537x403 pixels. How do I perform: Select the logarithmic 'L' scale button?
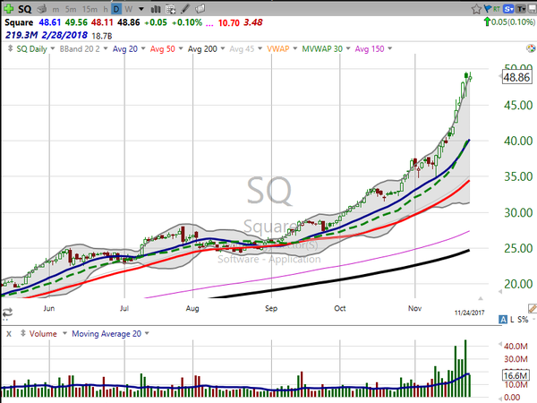click(x=512, y=320)
